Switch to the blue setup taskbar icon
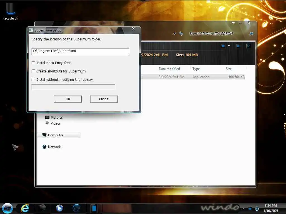The height and width of the screenshot is (214, 286). point(94,208)
